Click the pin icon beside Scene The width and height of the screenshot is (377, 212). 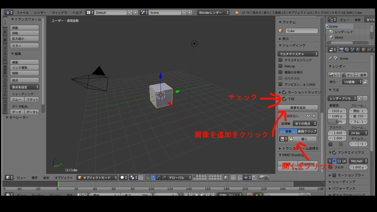[330, 59]
